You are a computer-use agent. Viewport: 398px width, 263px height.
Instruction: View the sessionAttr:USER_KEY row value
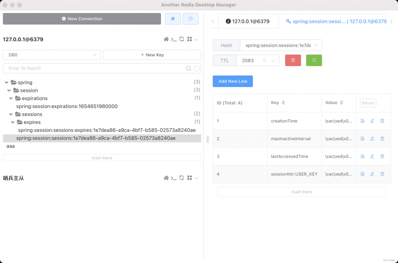click(x=362, y=174)
